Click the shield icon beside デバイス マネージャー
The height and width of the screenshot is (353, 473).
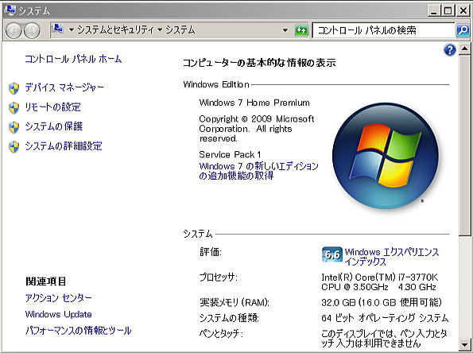[14, 88]
